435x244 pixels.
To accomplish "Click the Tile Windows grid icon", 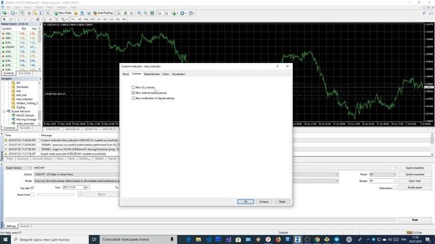I will pos(152,13).
